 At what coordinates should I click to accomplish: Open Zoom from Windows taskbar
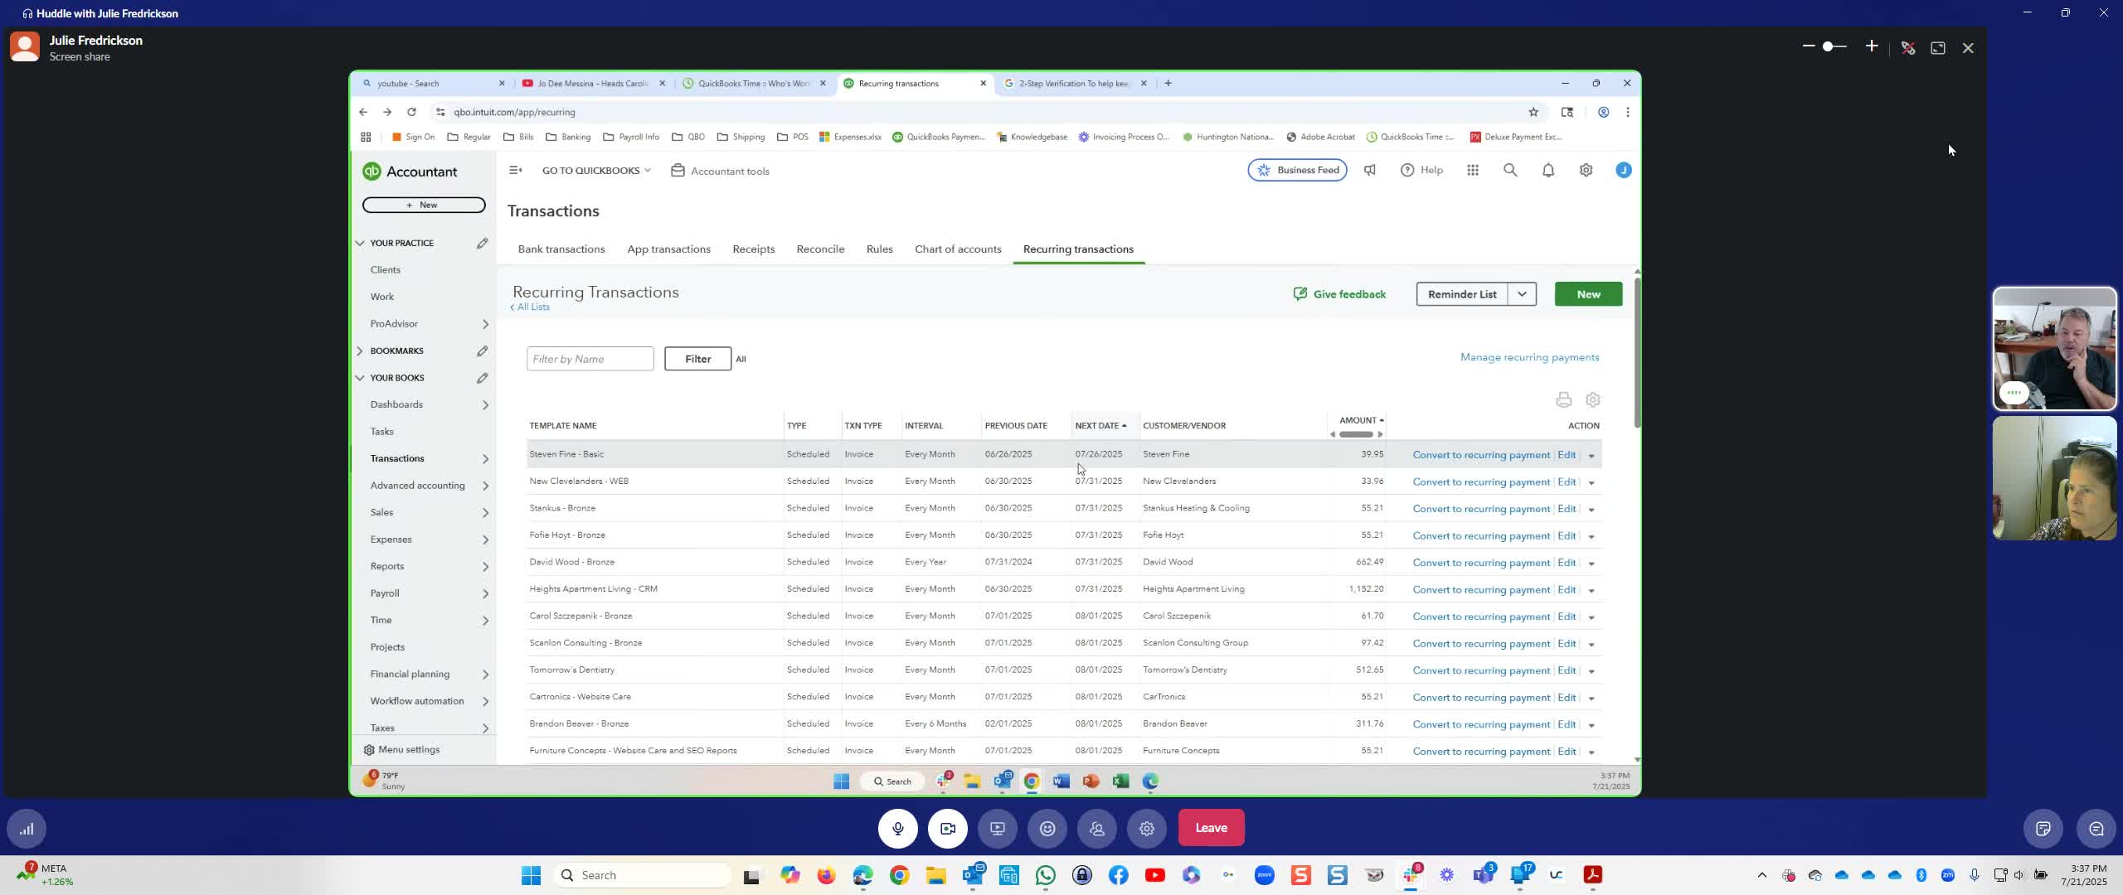(x=1264, y=875)
